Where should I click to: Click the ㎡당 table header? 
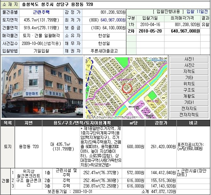[134, 123]
